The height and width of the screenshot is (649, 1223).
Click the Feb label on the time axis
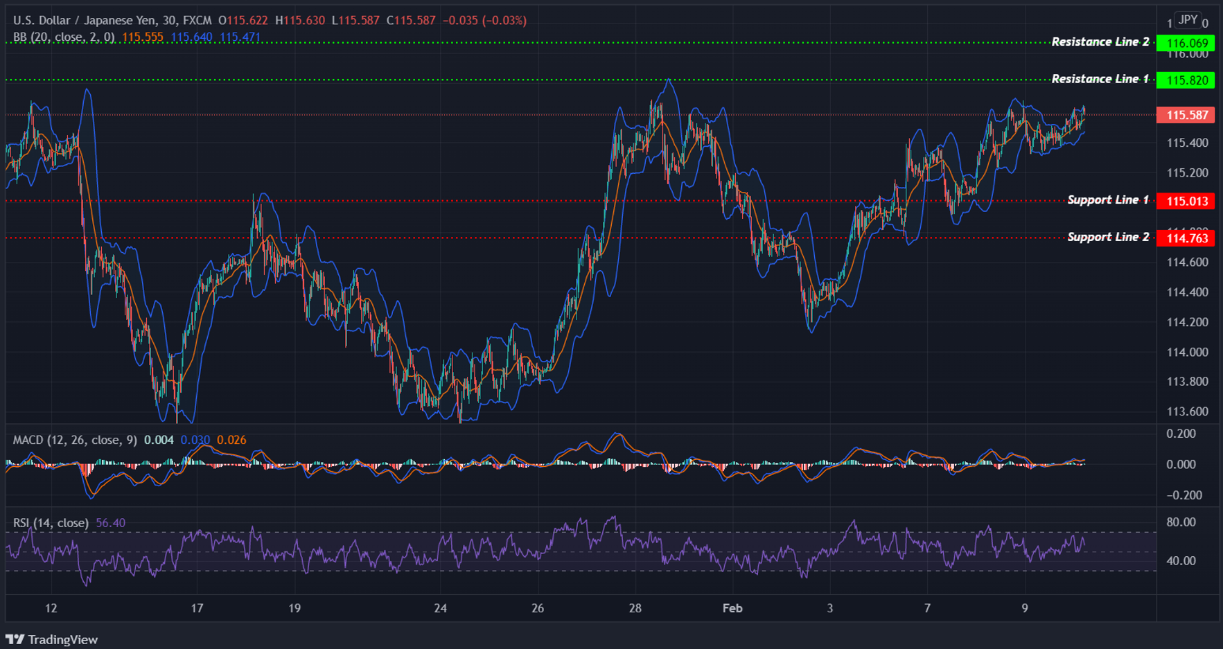tap(732, 609)
